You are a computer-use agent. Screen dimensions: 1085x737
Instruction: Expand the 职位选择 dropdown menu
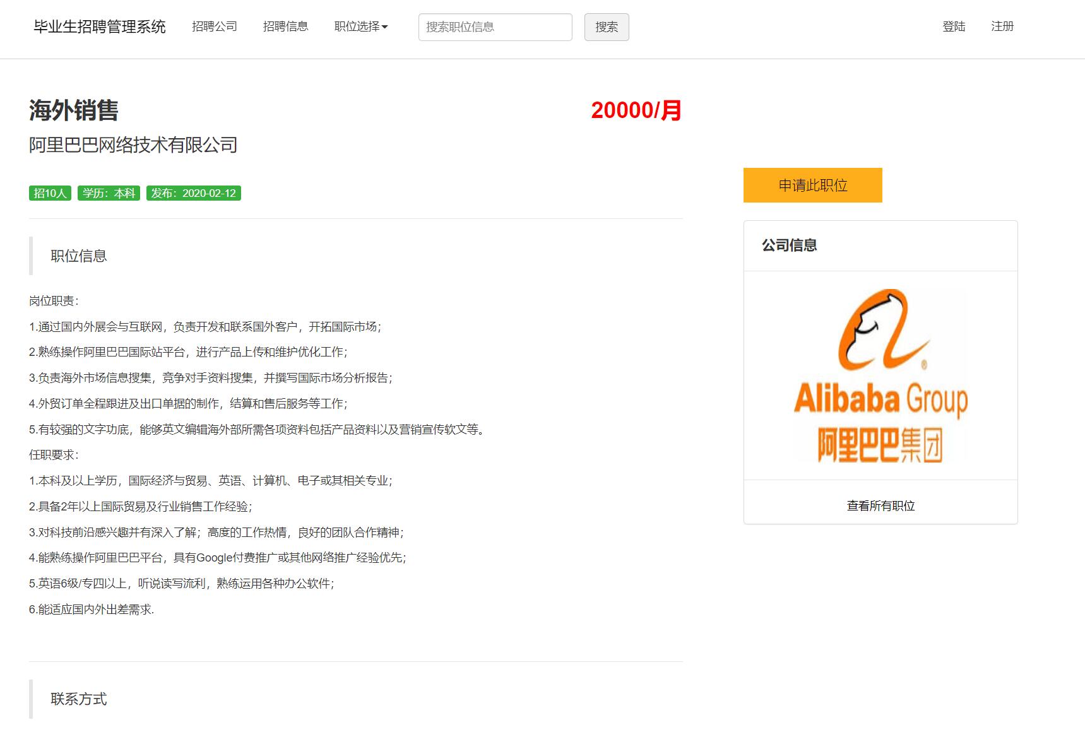pos(361,27)
